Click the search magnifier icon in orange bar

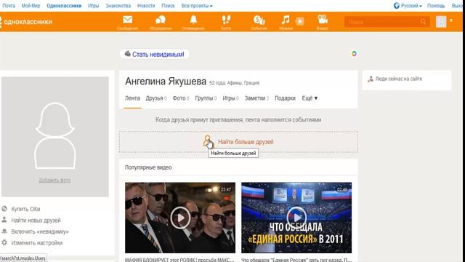(x=423, y=21)
